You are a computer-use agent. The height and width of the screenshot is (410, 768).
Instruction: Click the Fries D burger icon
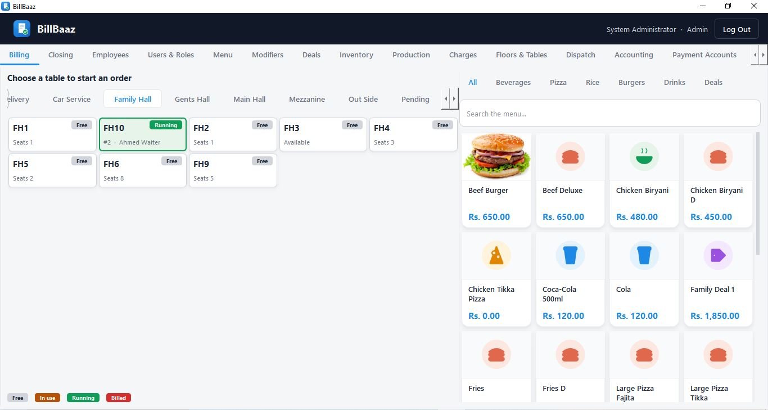click(570, 354)
